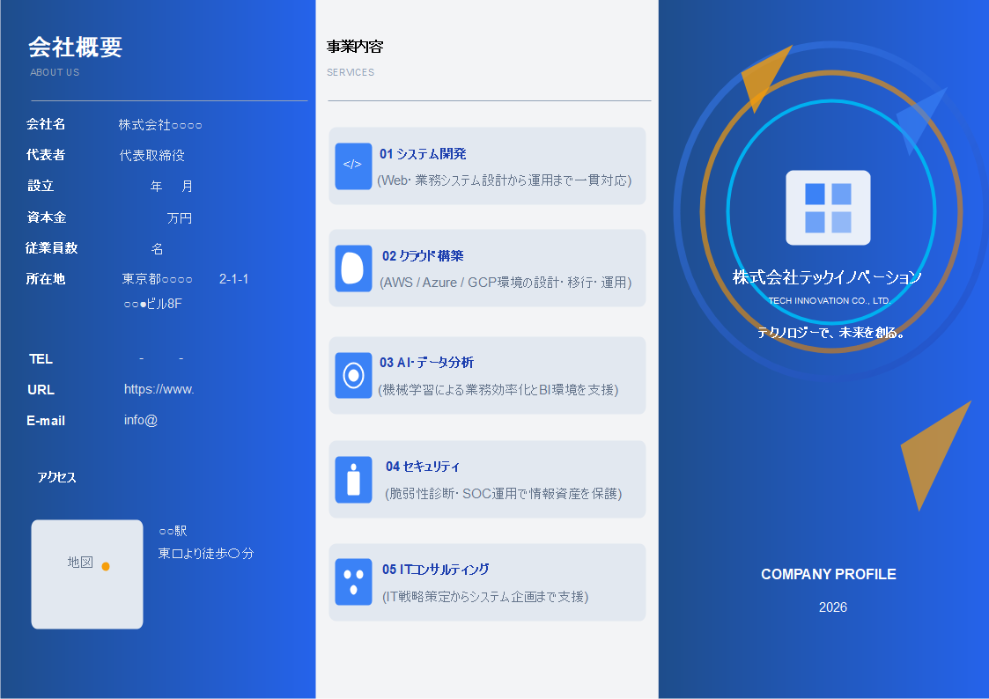Viewport: 989px width, 699px height.
Task: Select the 01 システム開発 service heading
Action: tap(423, 154)
